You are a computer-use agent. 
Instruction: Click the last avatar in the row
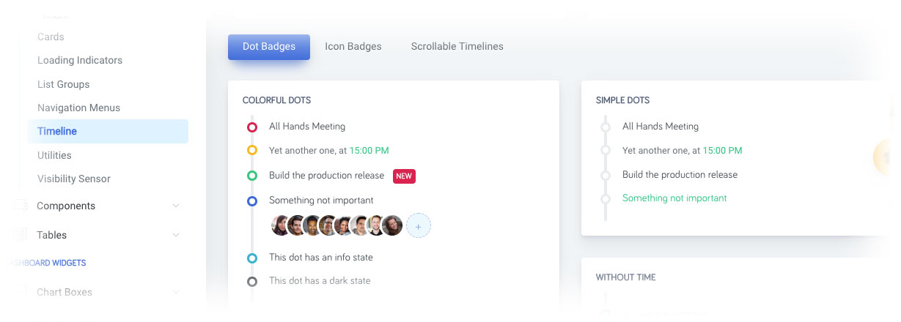tap(393, 225)
